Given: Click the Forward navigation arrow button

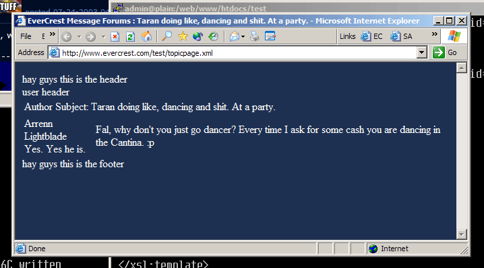Looking at the screenshot, I should coord(90,37).
